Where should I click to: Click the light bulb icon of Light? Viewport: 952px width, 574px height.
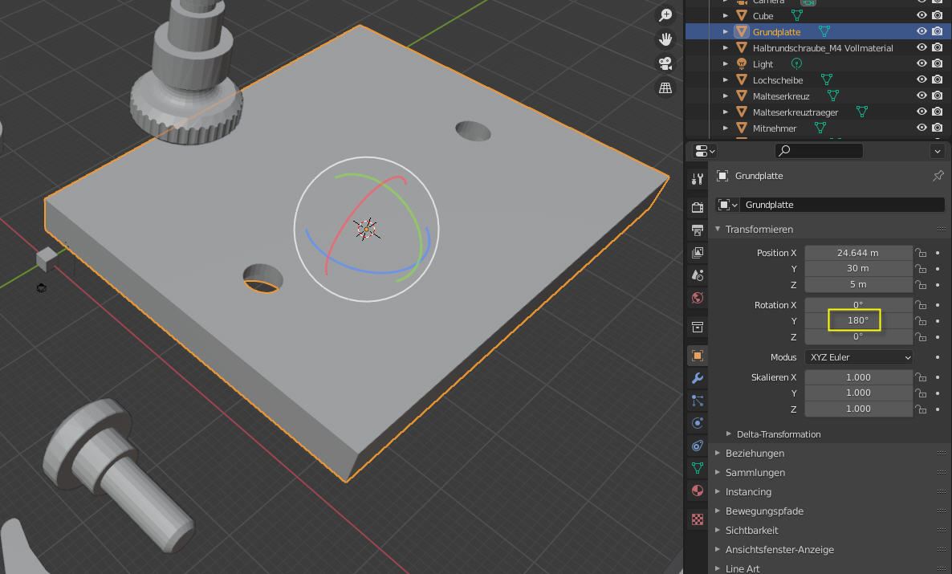point(742,63)
